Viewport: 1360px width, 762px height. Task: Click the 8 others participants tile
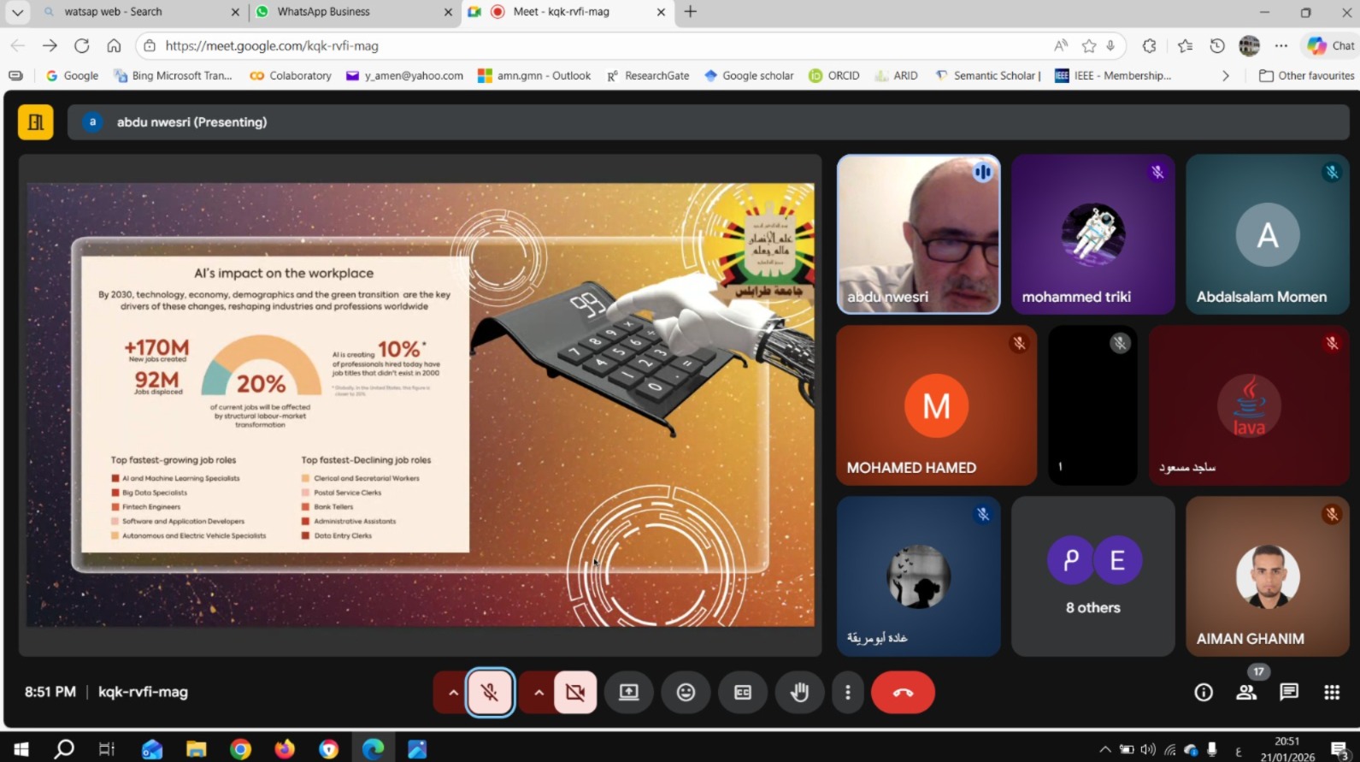pyautogui.click(x=1092, y=576)
